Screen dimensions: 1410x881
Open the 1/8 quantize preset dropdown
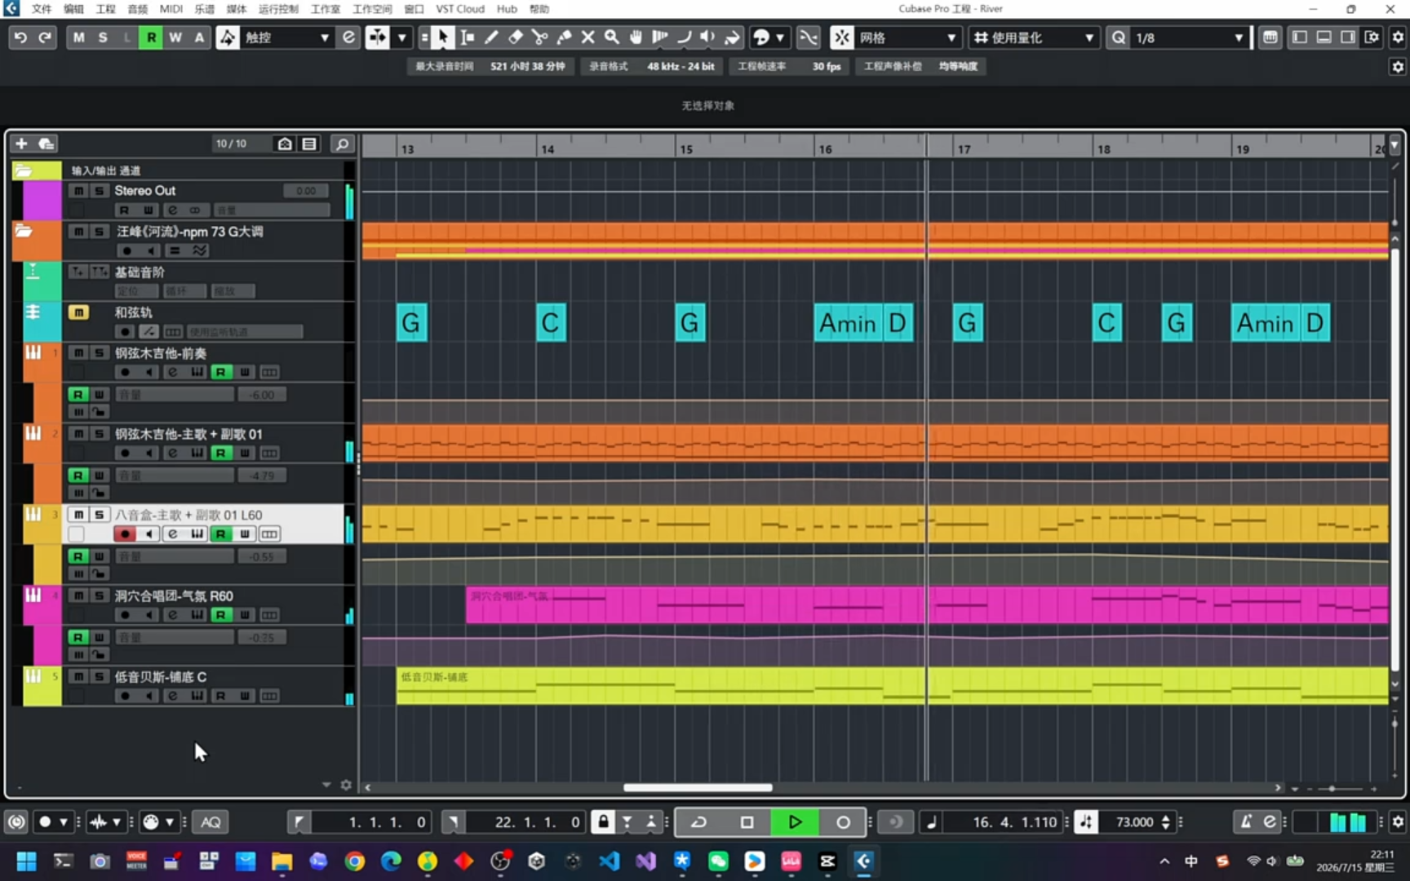click(x=1190, y=38)
